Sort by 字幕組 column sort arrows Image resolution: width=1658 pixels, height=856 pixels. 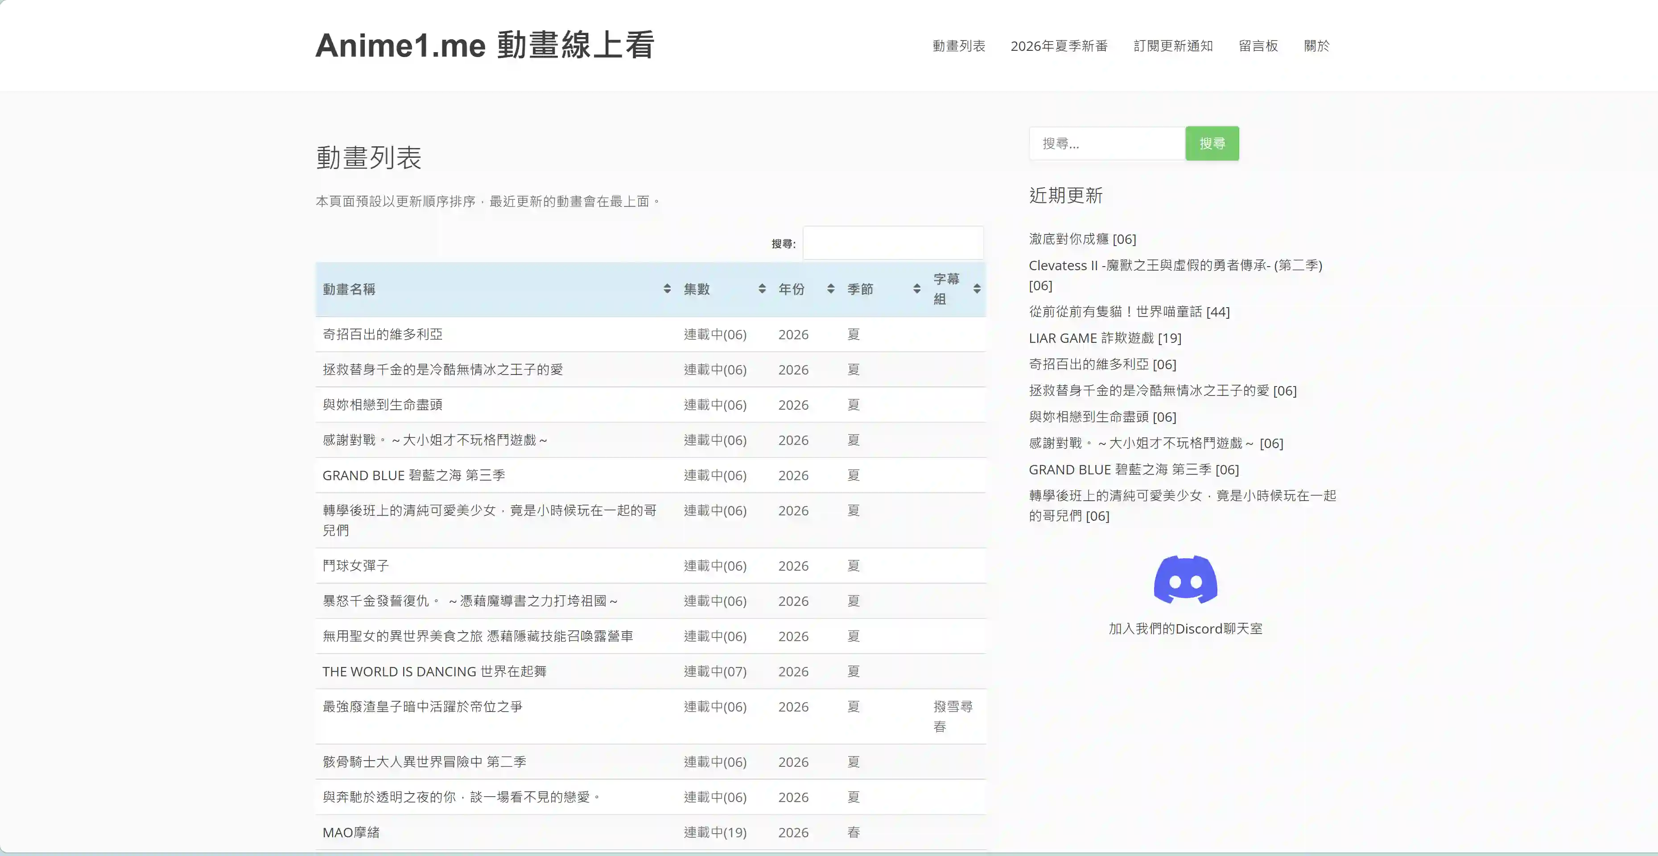click(x=977, y=289)
